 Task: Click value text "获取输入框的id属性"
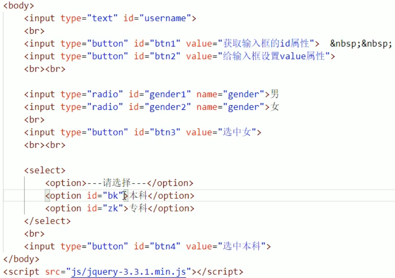266,44
